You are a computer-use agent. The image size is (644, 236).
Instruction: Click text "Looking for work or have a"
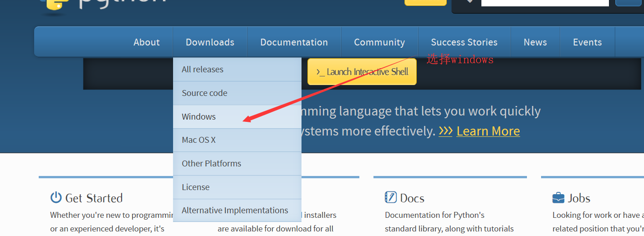point(598,215)
